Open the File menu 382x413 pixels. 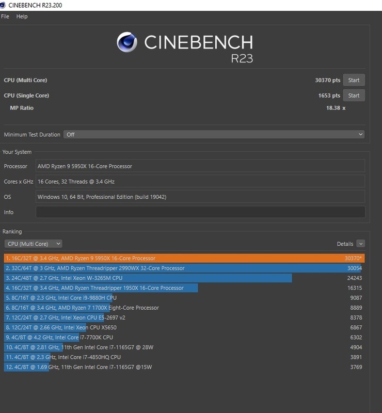click(x=5, y=17)
